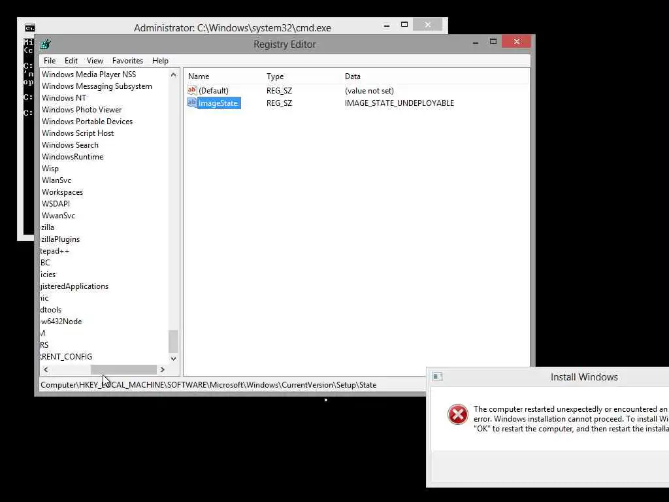Select the Windows Messaging Subsystem key

(97, 86)
